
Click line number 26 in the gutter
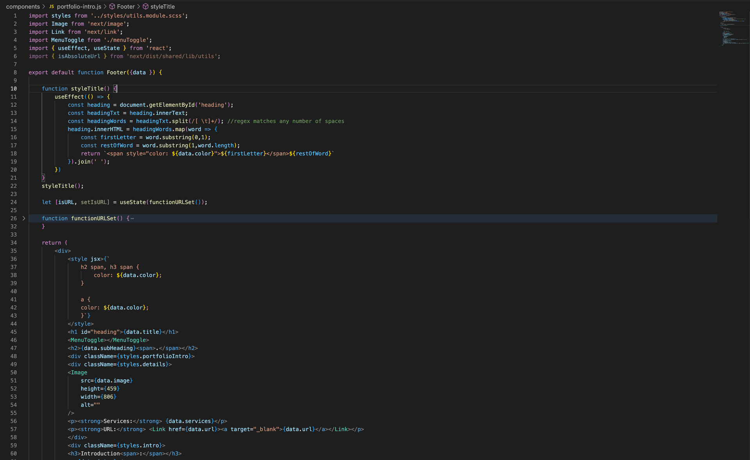[14, 218]
